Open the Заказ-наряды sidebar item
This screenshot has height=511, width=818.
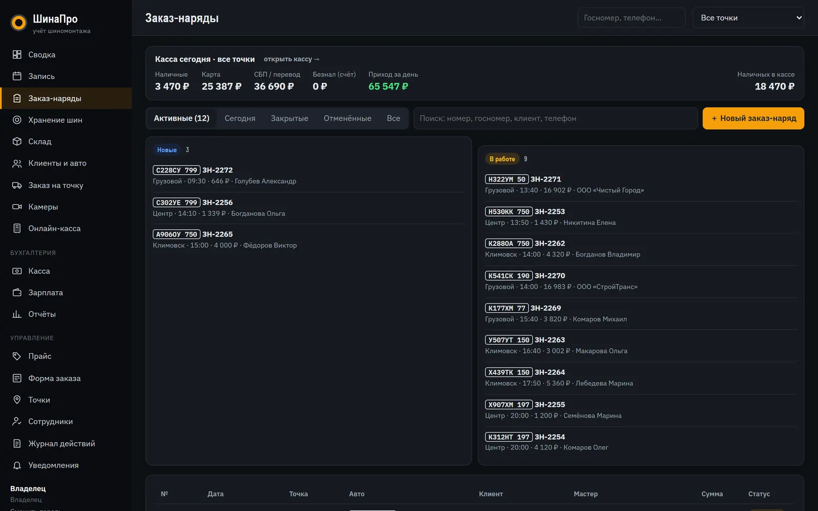[66, 98]
